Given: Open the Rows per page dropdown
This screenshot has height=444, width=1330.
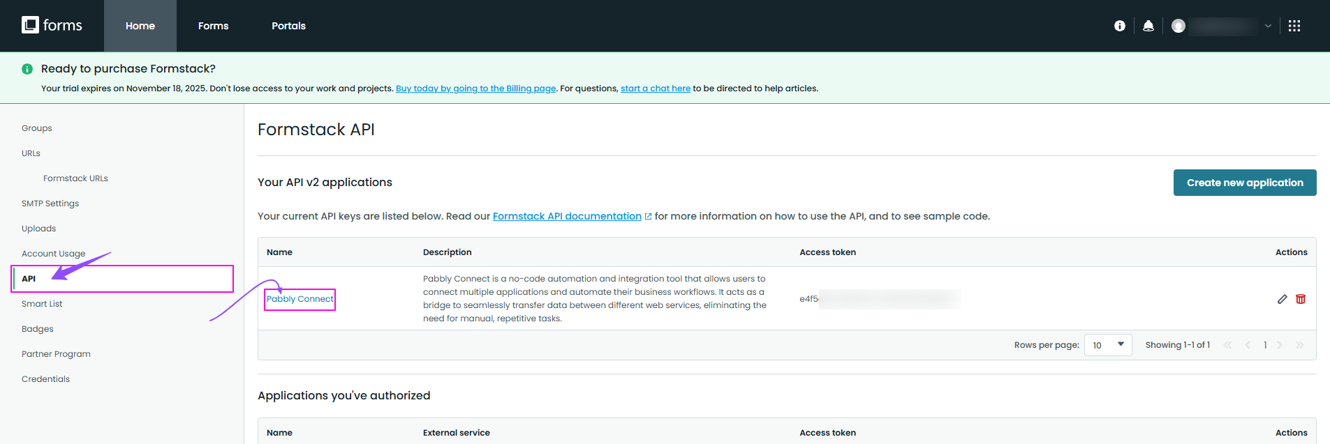Looking at the screenshot, I should [x=1107, y=345].
